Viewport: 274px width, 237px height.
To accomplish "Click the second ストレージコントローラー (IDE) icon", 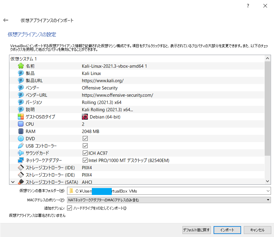I will click(21, 175).
